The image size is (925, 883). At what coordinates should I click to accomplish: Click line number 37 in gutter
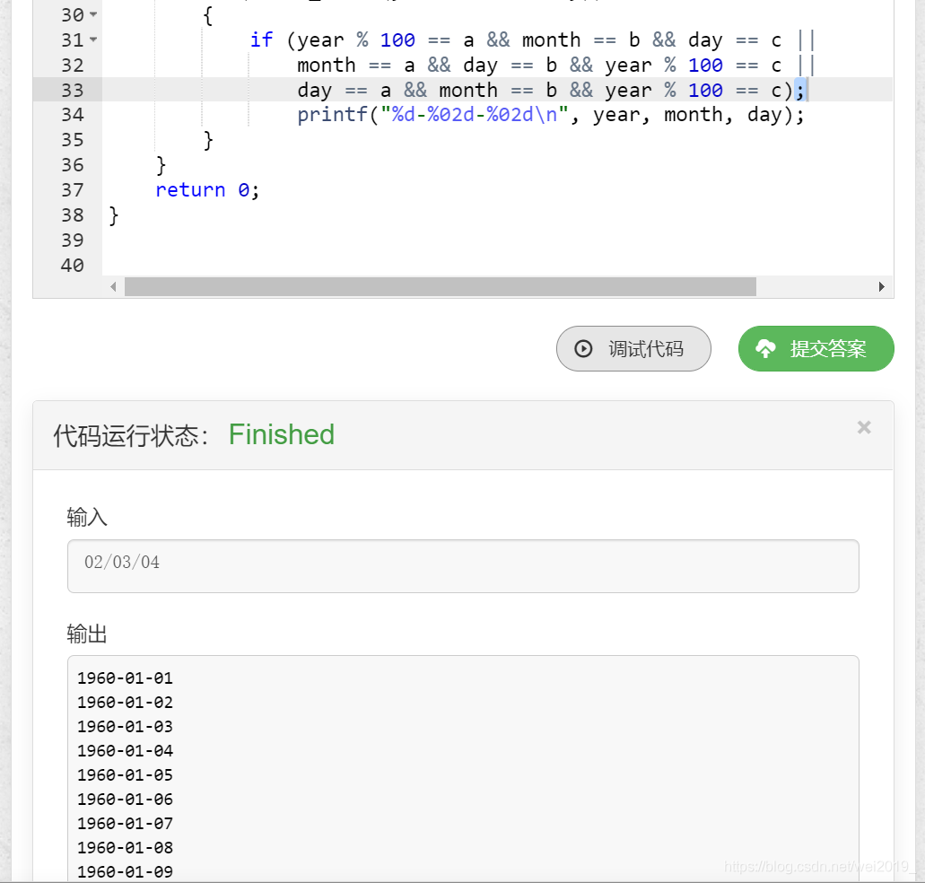coord(73,190)
